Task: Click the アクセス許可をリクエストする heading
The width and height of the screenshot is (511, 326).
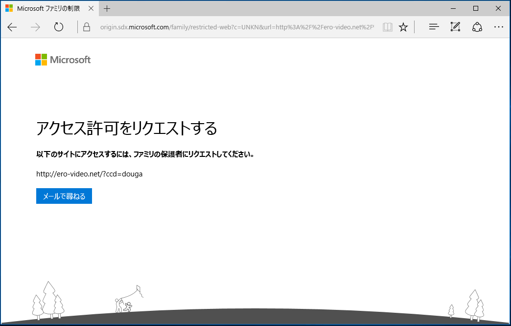Action: point(127,128)
